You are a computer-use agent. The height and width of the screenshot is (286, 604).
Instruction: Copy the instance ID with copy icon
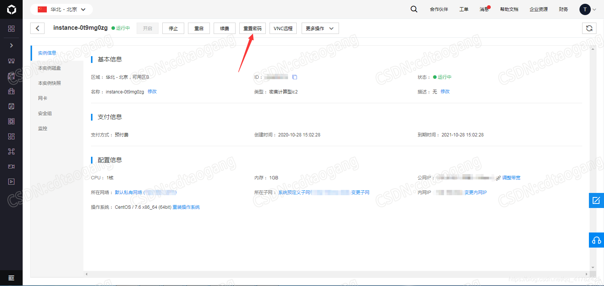click(x=295, y=77)
